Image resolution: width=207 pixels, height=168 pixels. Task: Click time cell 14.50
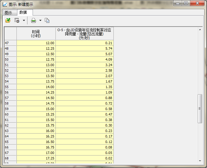(36, 98)
